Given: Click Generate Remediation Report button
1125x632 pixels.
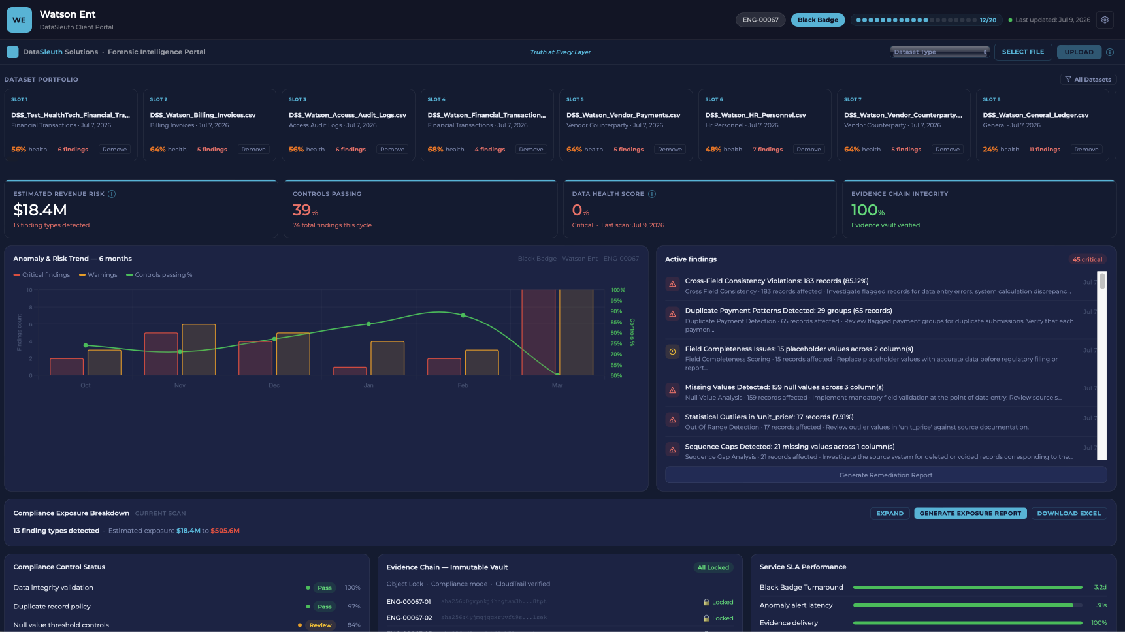Looking at the screenshot, I should 886,475.
